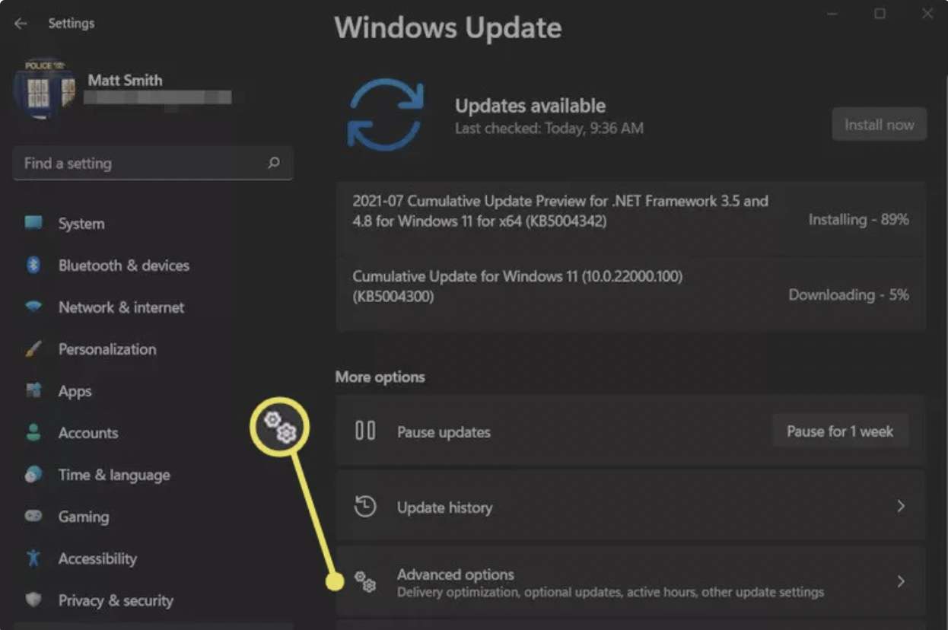Go back using the Settings back arrow
948x630 pixels.
tap(21, 24)
